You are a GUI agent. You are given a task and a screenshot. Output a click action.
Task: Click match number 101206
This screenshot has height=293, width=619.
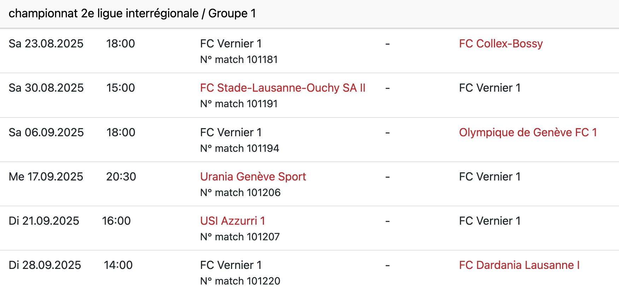click(x=240, y=193)
